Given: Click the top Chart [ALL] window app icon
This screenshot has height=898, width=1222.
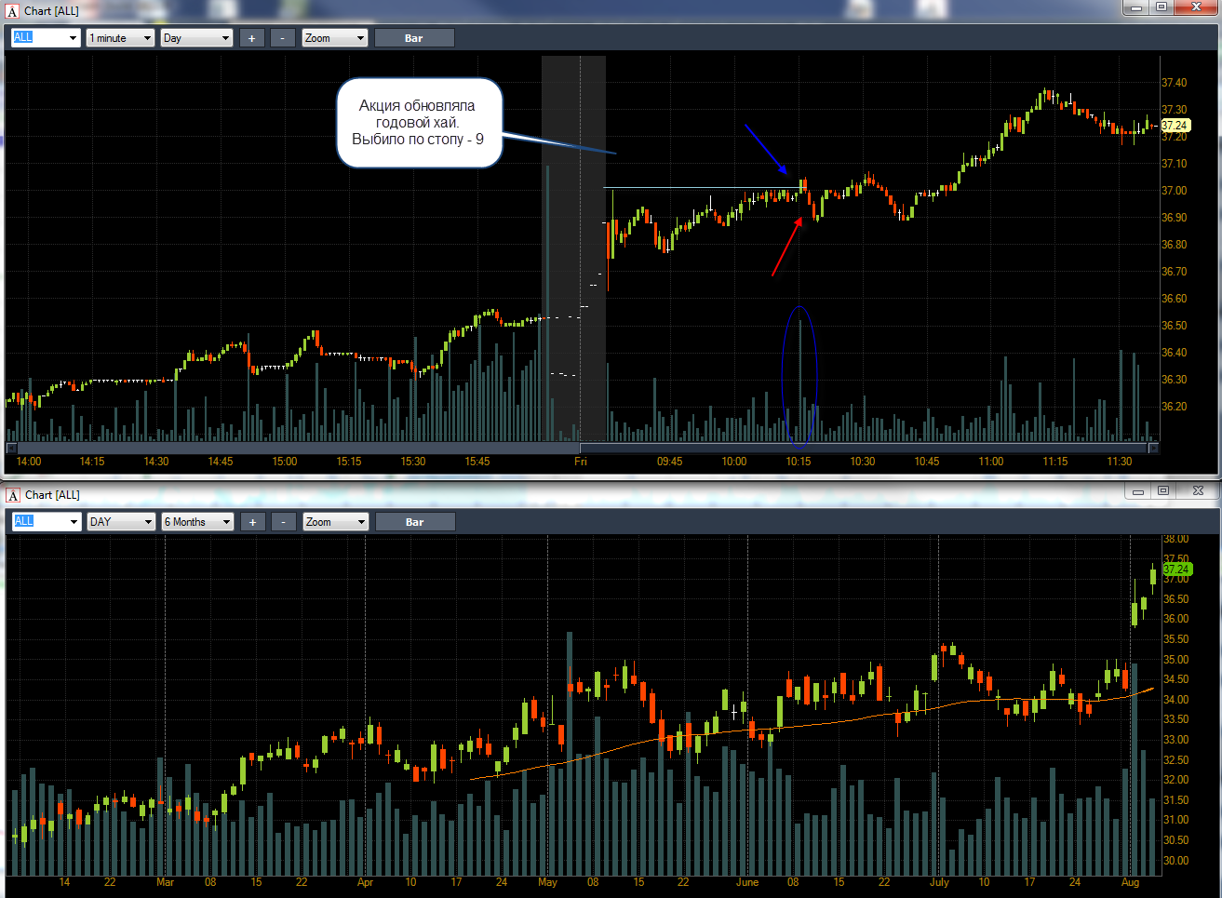Looking at the screenshot, I should (12, 11).
